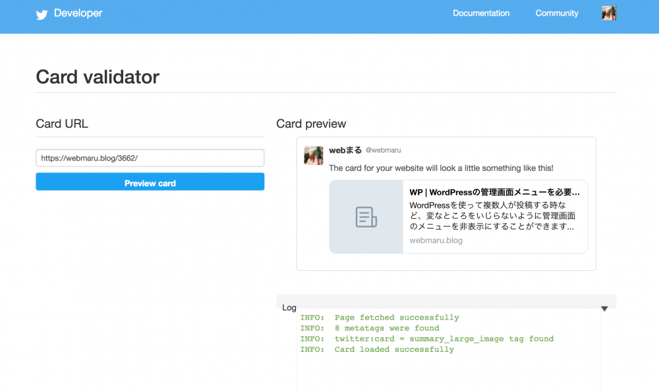The width and height of the screenshot is (659, 390).
Task: Click the Twitter bird logo
Action: click(x=42, y=14)
